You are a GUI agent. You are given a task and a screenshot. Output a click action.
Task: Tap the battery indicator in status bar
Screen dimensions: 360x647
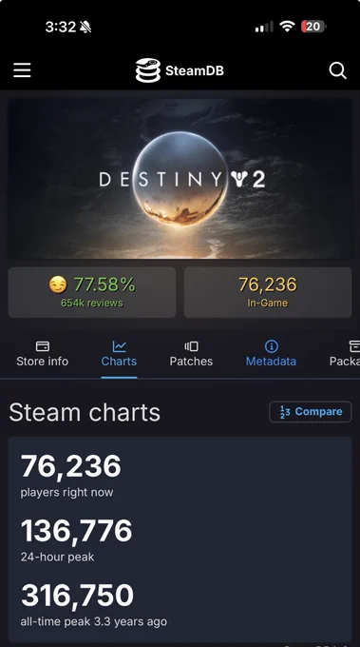click(313, 27)
